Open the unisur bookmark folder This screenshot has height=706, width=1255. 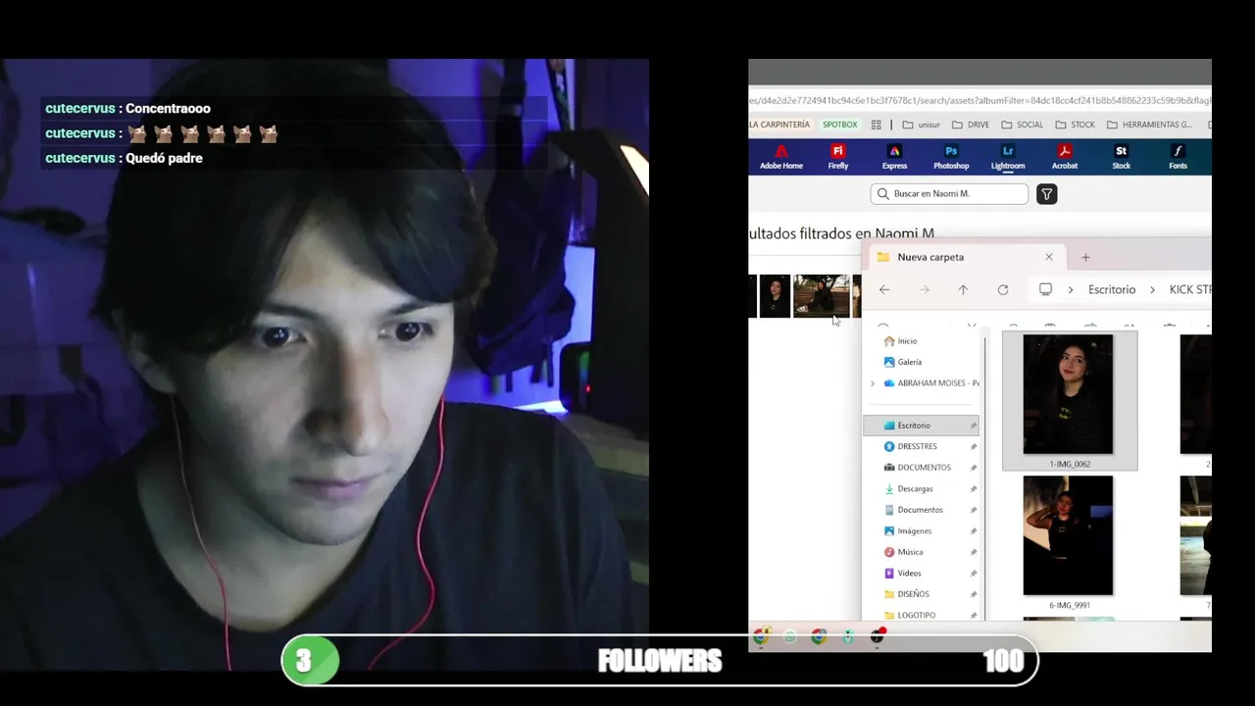coord(922,125)
